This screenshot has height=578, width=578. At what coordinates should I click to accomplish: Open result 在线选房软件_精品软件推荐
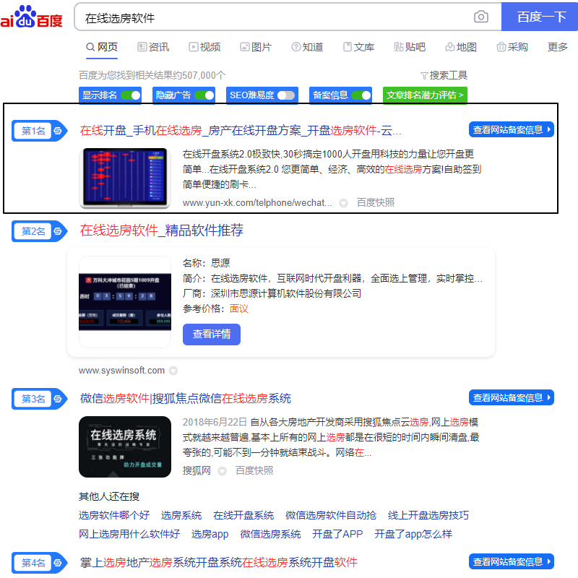point(161,230)
